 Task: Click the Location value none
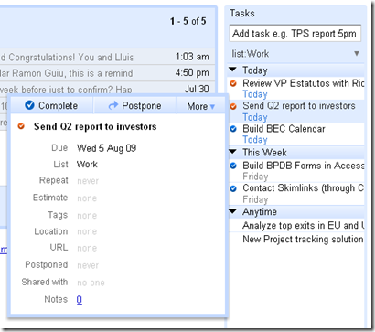tap(87, 231)
